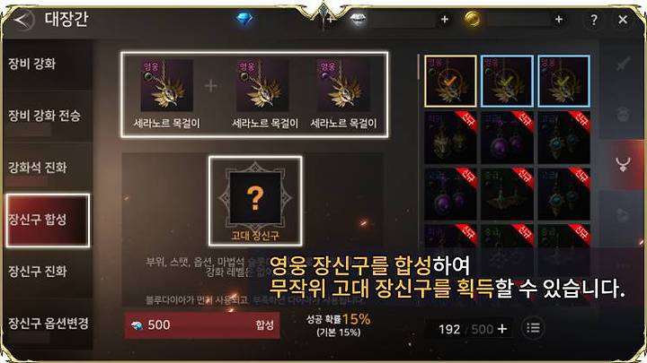The width and height of the screenshot is (647, 363).
Task: Expand inventory with plus after 192/500
Action: click(x=502, y=328)
